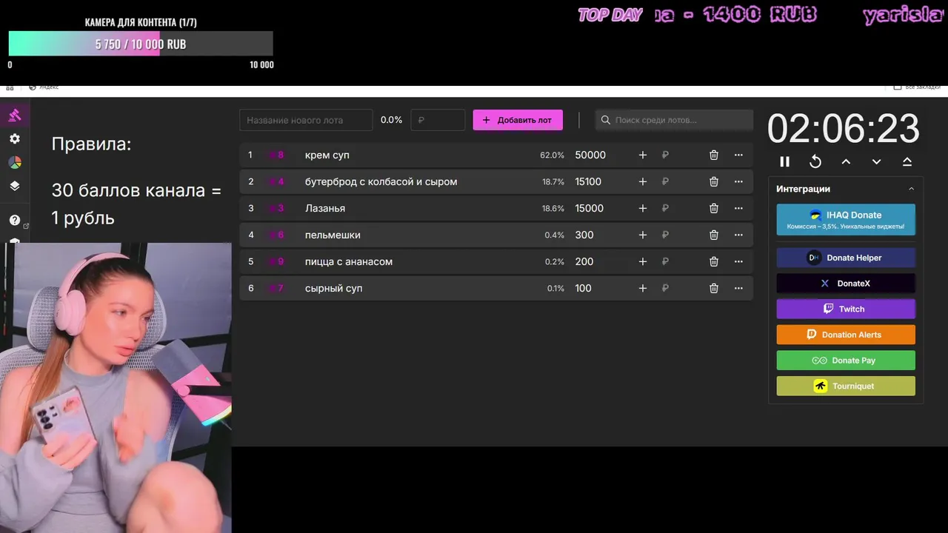The width and height of the screenshot is (948, 533).
Task: Click plus on пицца с ананасом row
Action: [643, 262]
